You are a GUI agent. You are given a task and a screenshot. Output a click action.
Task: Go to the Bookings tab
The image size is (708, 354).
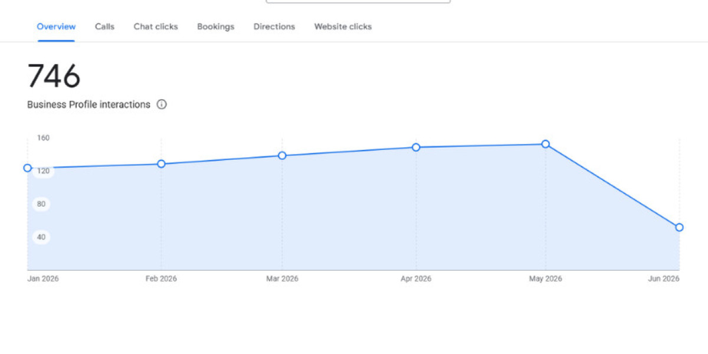click(215, 27)
